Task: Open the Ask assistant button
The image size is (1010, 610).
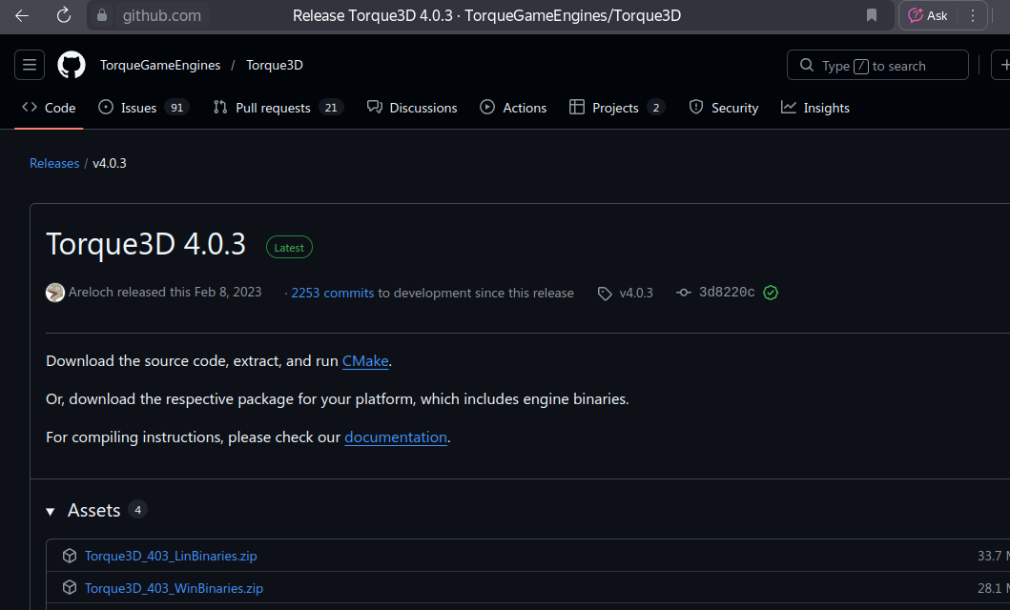Action: tap(928, 15)
